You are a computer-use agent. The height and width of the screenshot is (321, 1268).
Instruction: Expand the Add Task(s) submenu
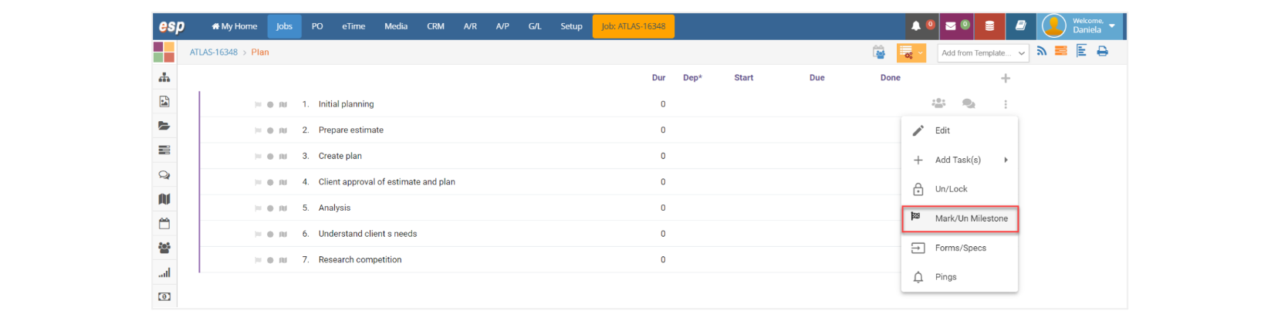[960, 160]
